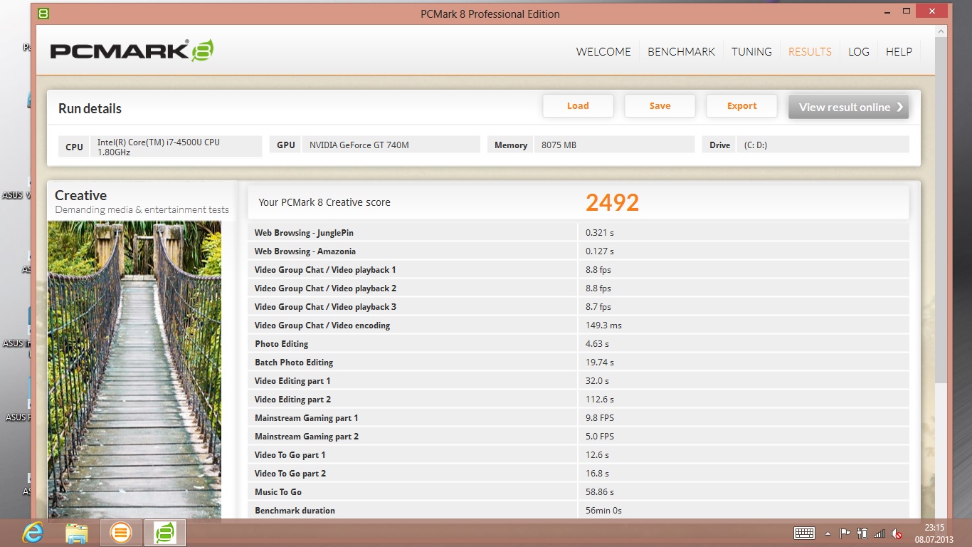Click the PCMark 8 logo
Viewport: 972px width, 547px height.
pos(132,51)
